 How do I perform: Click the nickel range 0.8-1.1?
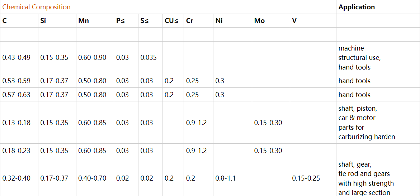pyautogui.click(x=226, y=178)
